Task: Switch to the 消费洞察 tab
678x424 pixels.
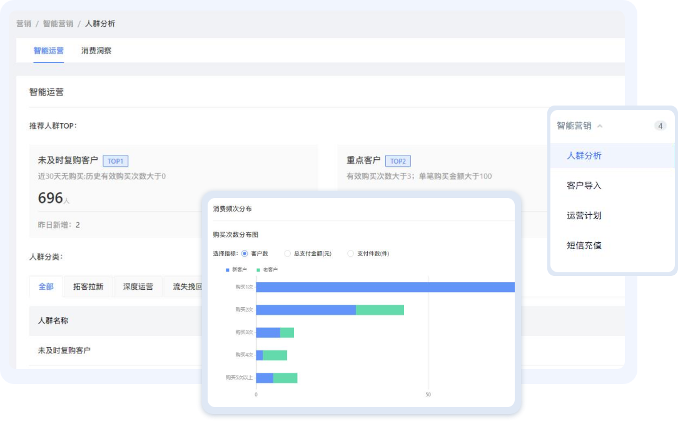Action: [96, 51]
